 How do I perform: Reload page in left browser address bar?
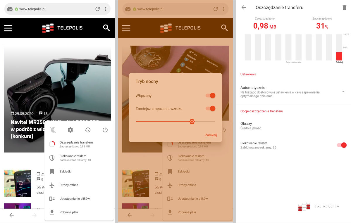[98, 9]
